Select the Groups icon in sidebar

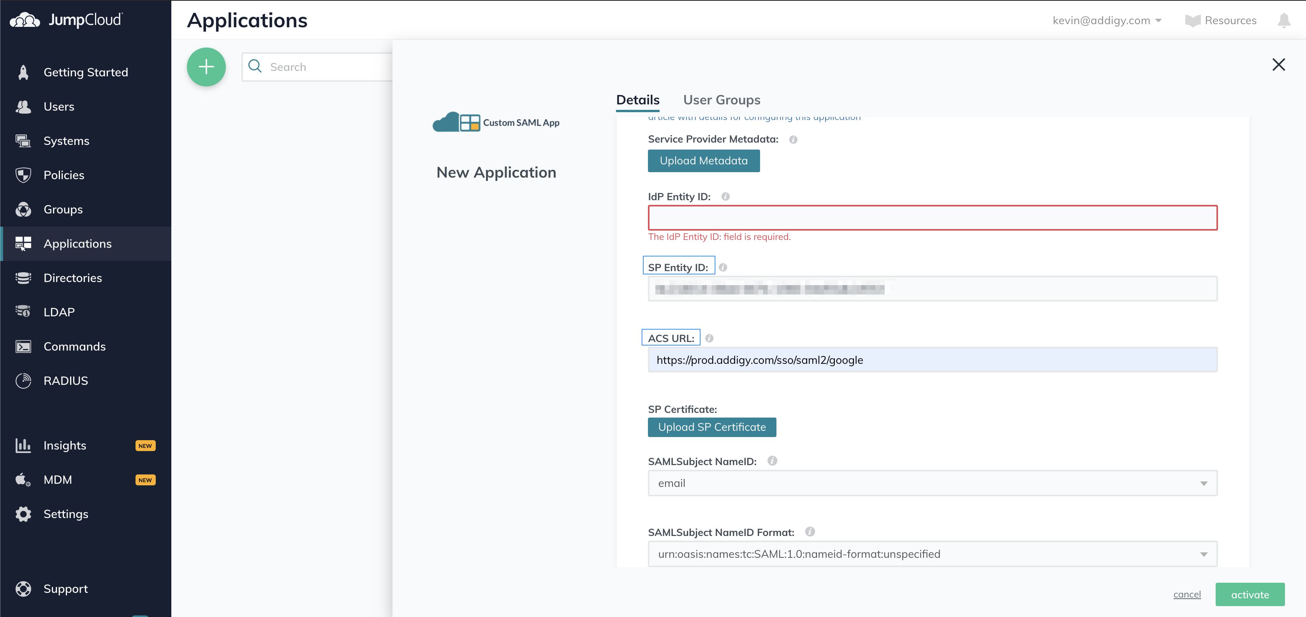pos(23,209)
